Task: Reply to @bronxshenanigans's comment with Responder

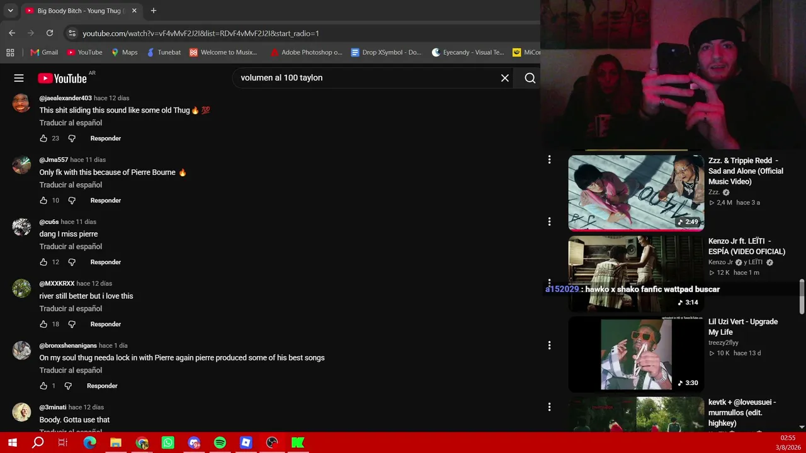Action: tap(102, 386)
